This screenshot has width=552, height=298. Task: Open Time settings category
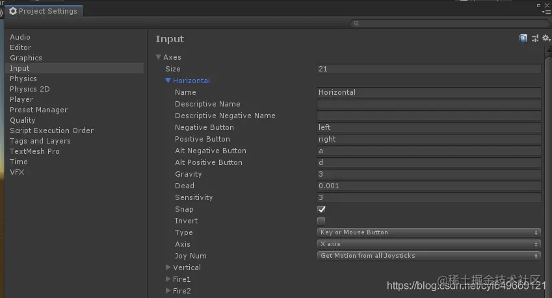pos(19,162)
